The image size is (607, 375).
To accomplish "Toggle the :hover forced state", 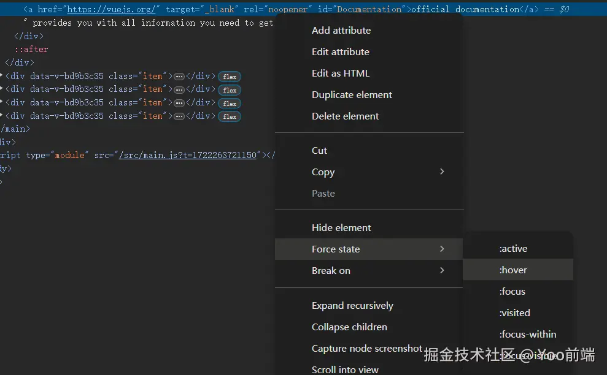I will pos(517,270).
